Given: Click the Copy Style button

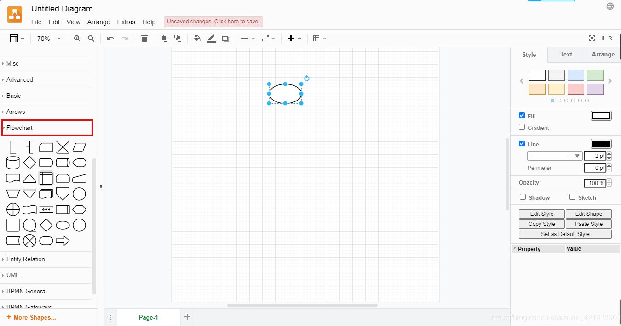Looking at the screenshot, I should [542, 224].
